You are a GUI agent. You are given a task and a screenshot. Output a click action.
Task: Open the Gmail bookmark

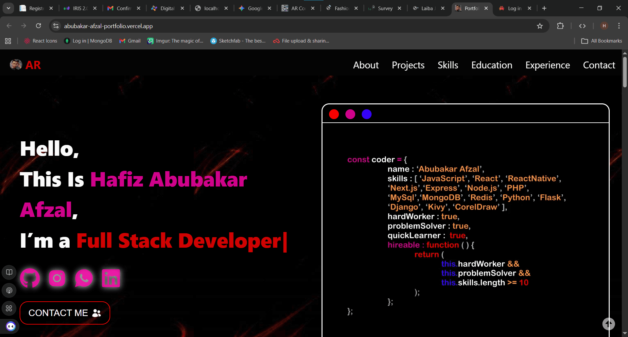click(130, 41)
